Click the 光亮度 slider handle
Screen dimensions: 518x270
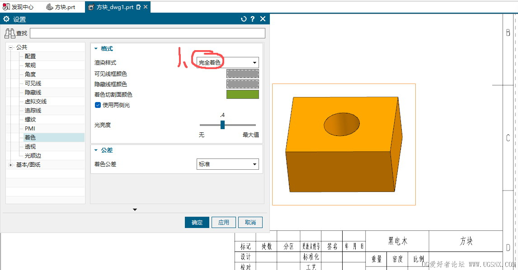coord(222,125)
